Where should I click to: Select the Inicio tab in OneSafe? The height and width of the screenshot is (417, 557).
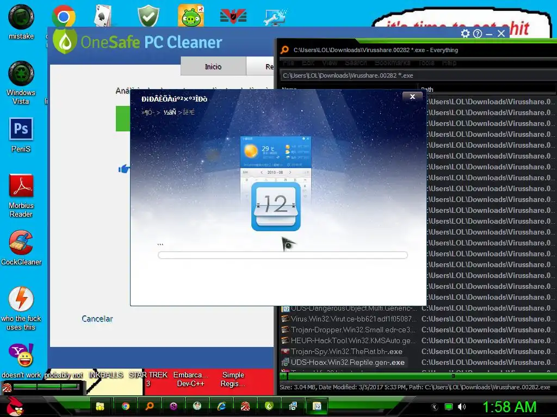(213, 66)
